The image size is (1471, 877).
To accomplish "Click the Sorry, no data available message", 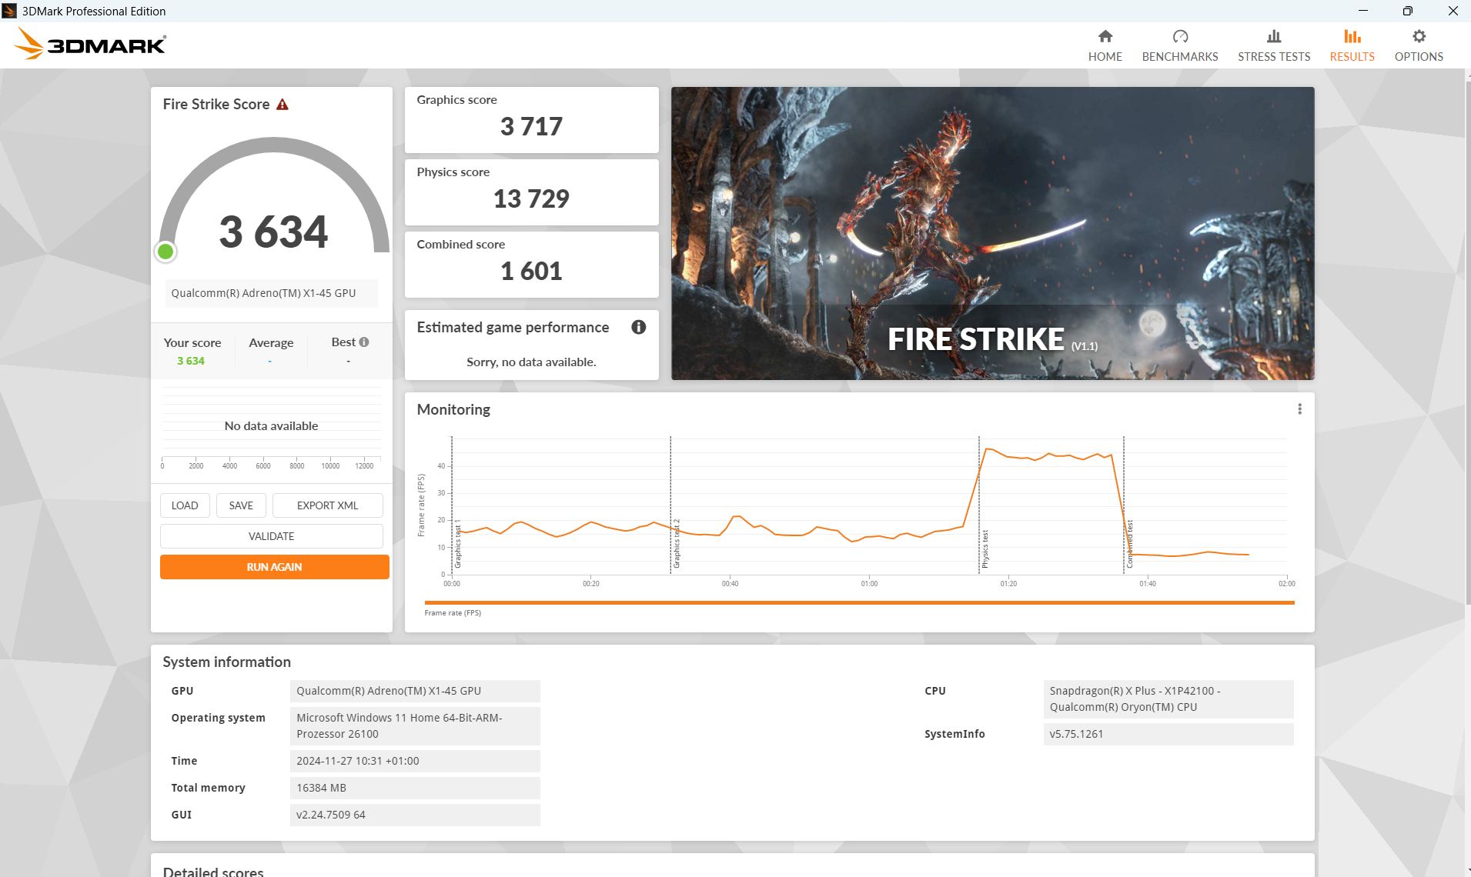I will point(531,362).
